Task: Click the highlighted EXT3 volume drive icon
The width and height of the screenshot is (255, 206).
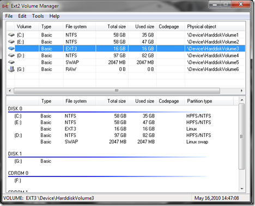Action: (11, 49)
